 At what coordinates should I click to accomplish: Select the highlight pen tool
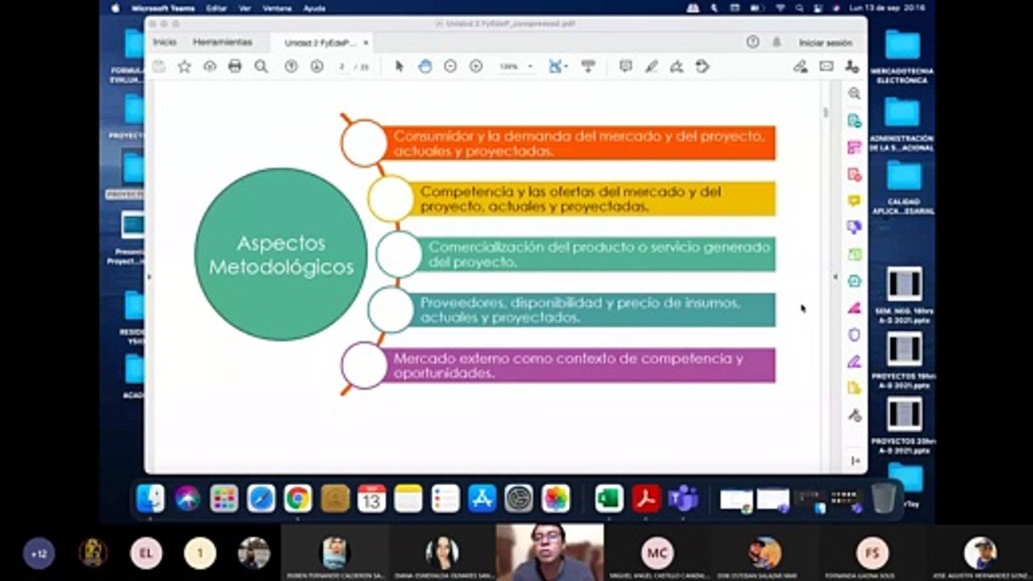point(651,67)
